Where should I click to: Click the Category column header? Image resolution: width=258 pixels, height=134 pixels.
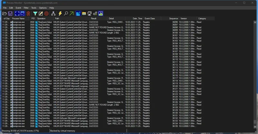coord(206,19)
